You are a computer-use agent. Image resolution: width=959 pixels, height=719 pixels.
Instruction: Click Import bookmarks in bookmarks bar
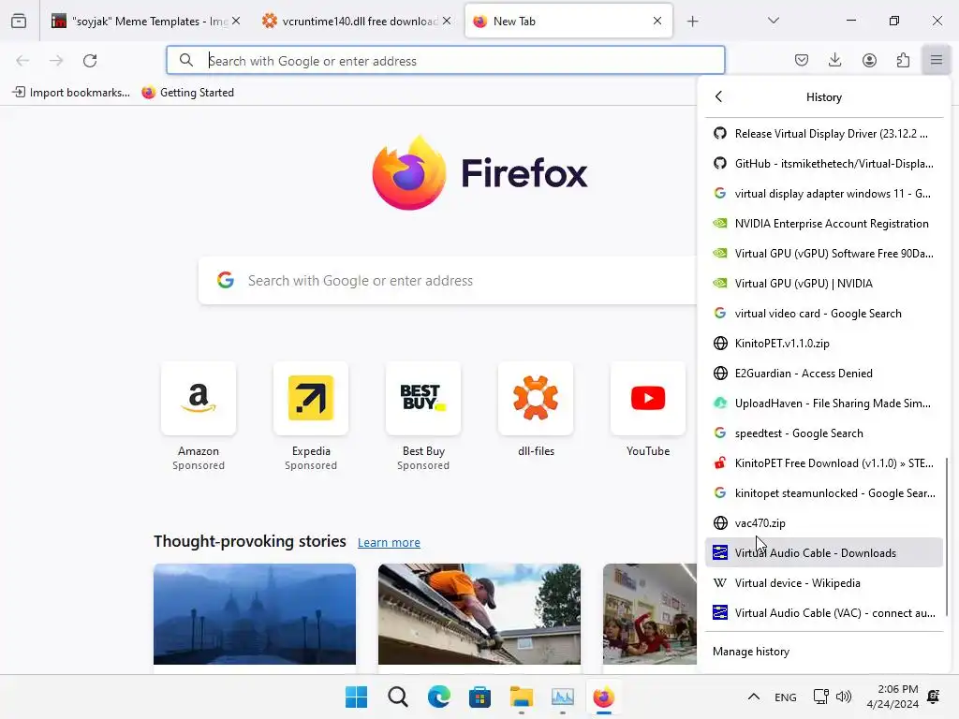pos(71,93)
